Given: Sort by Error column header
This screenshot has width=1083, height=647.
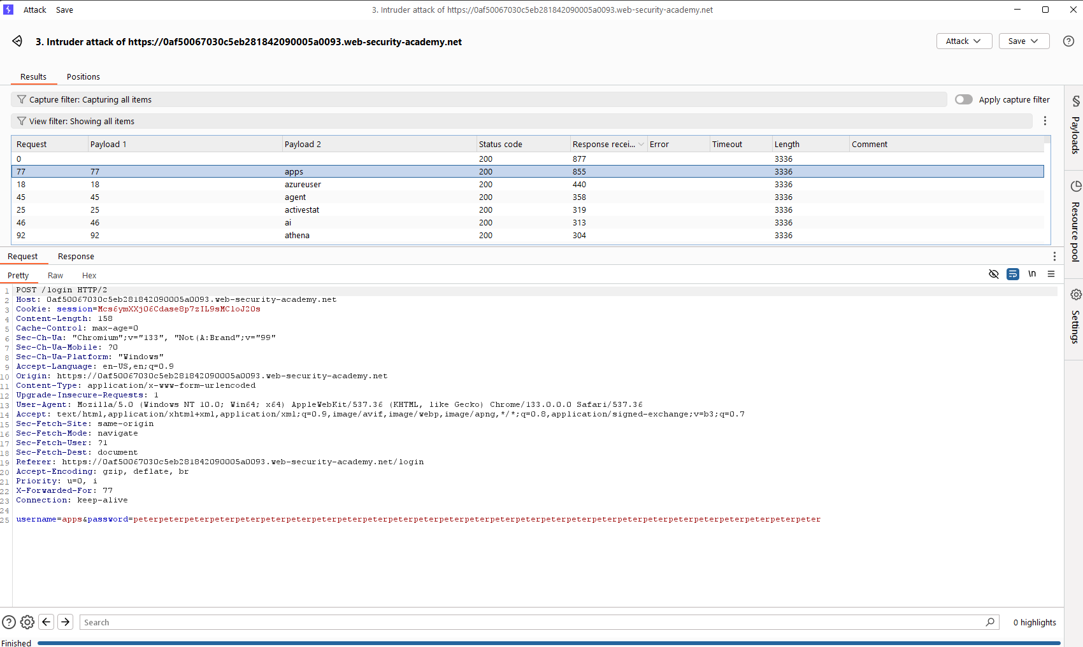Looking at the screenshot, I should point(678,145).
